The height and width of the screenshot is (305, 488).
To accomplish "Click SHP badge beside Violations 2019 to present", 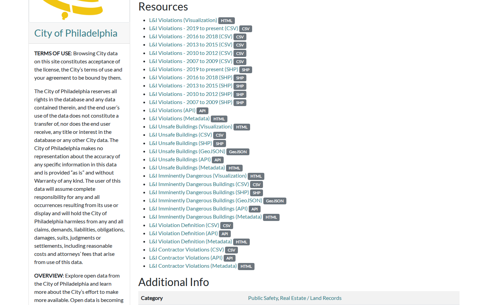I will [246, 70].
